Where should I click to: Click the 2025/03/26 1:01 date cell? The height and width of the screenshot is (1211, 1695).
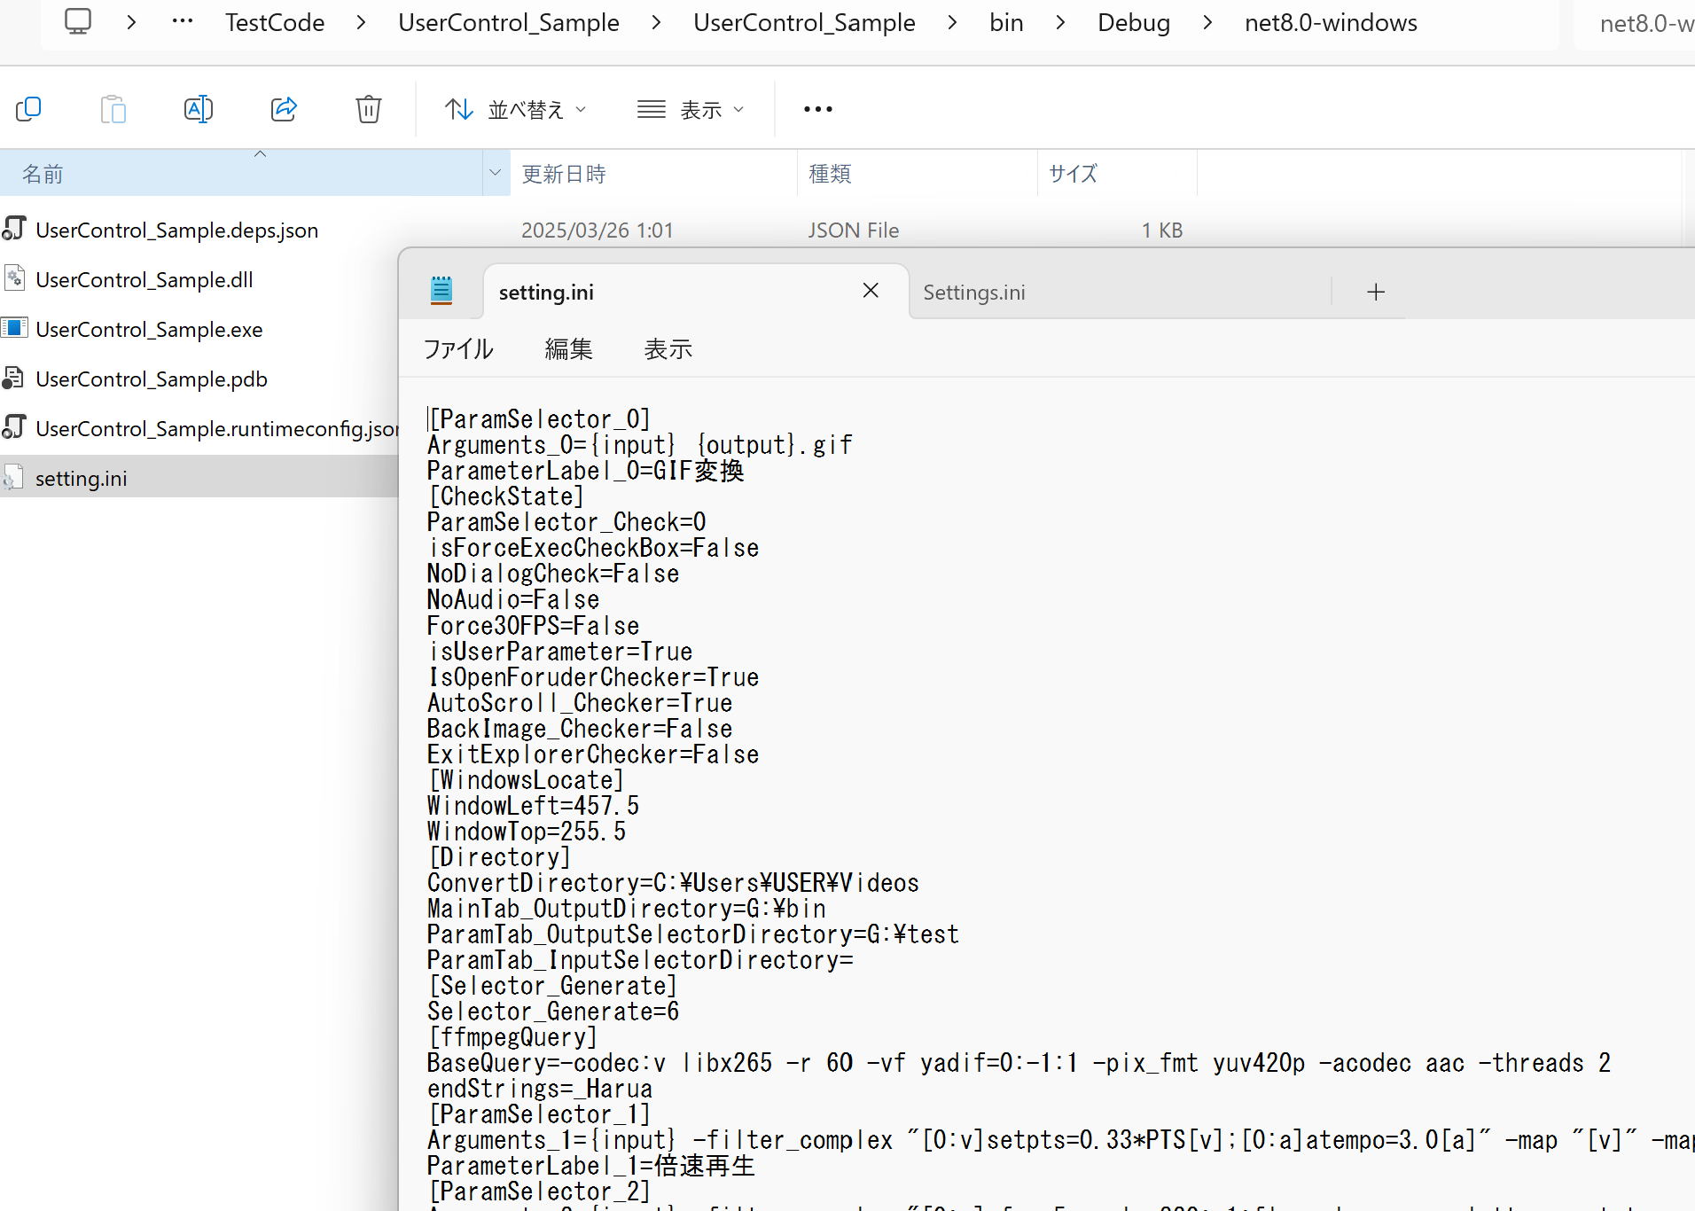coord(598,230)
